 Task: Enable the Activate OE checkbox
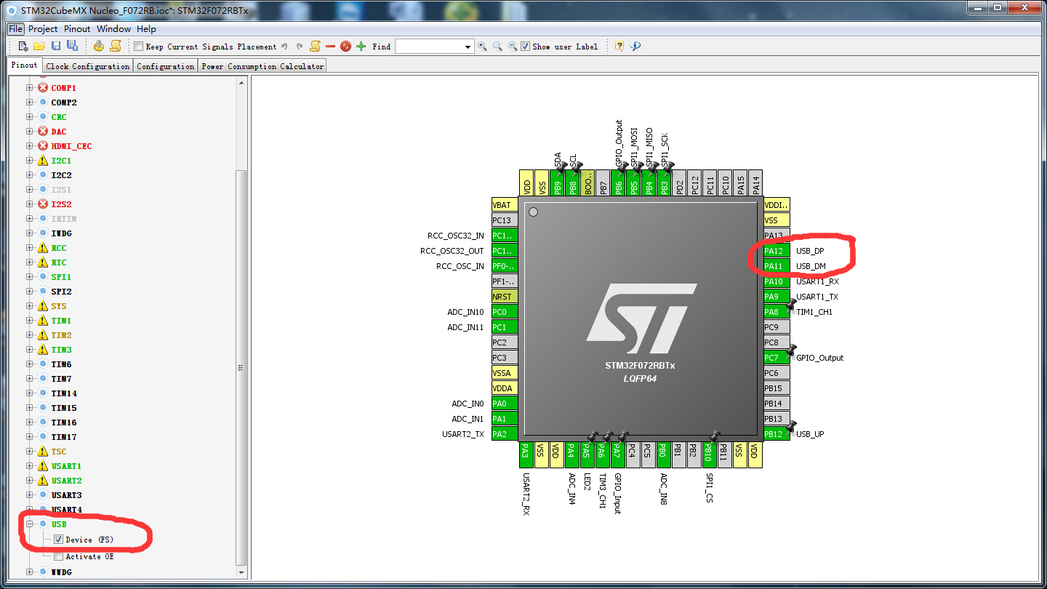59,556
